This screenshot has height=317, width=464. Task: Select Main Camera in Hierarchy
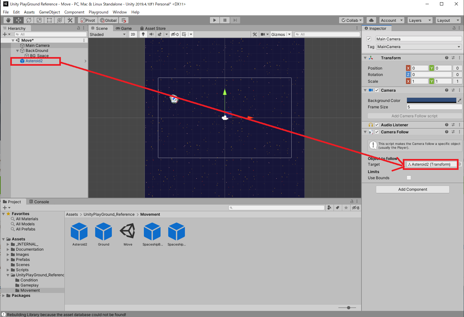click(37, 46)
